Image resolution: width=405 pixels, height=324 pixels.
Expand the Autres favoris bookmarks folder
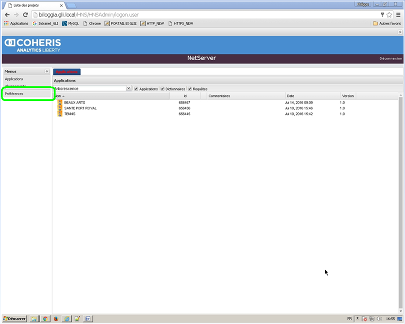pos(387,23)
